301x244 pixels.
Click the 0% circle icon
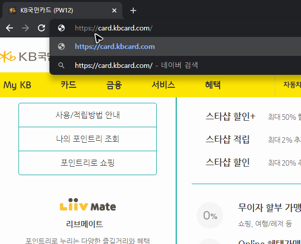point(210,215)
